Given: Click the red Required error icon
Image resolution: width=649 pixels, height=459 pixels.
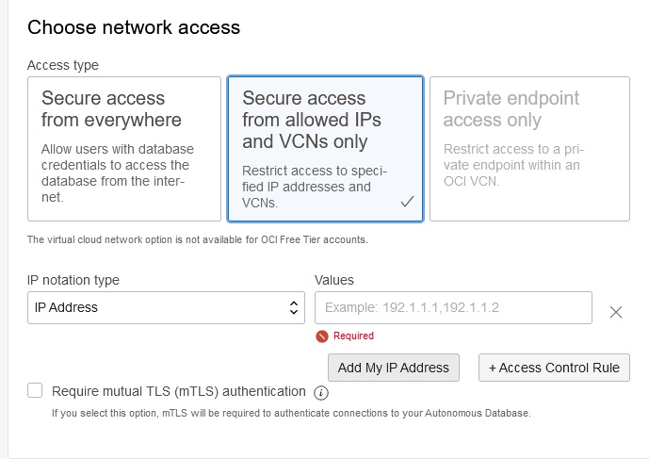Looking at the screenshot, I should point(322,336).
